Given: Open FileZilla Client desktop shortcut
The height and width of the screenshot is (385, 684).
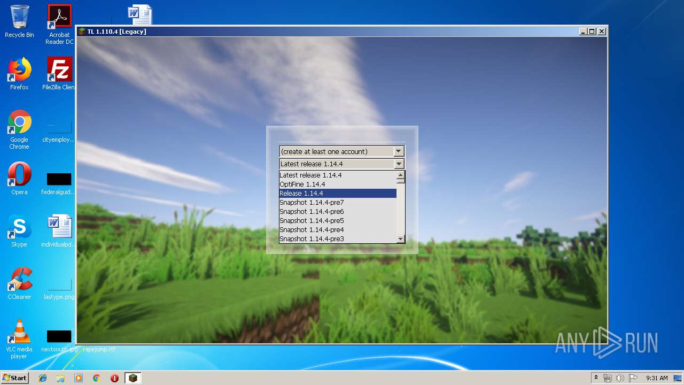Looking at the screenshot, I should pyautogui.click(x=59, y=74).
